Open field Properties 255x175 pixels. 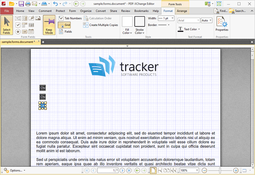[x=222, y=24]
